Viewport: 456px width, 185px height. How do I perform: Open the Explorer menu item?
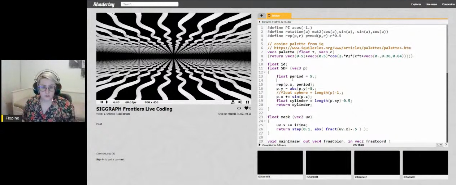click(416, 4)
